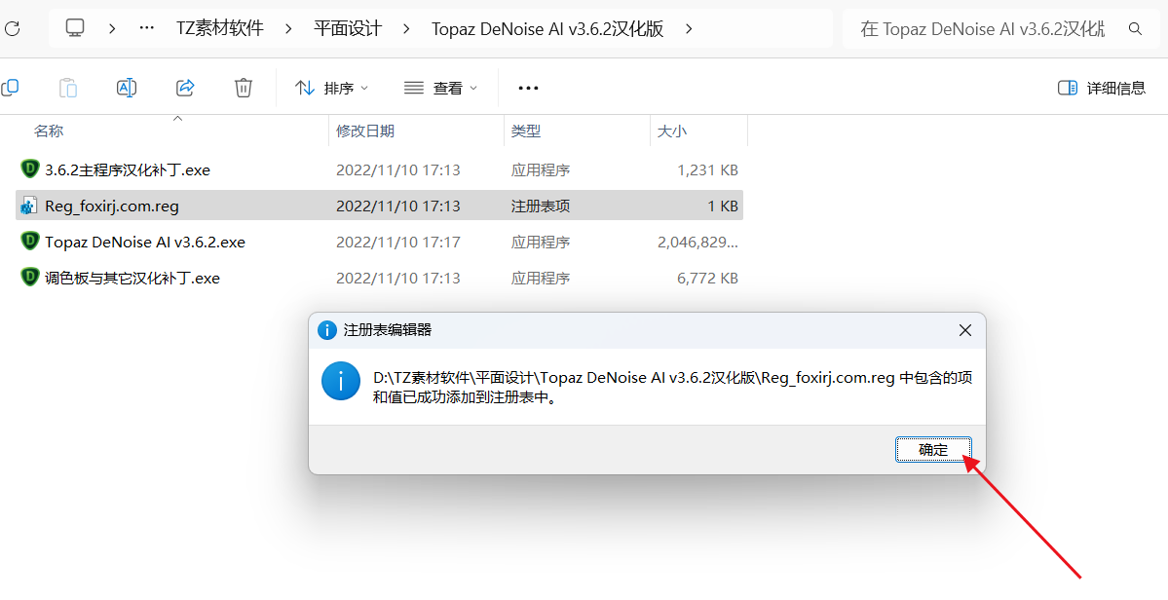Image resolution: width=1168 pixels, height=600 pixels.
Task: Click the delete trash can icon
Action: 243,88
